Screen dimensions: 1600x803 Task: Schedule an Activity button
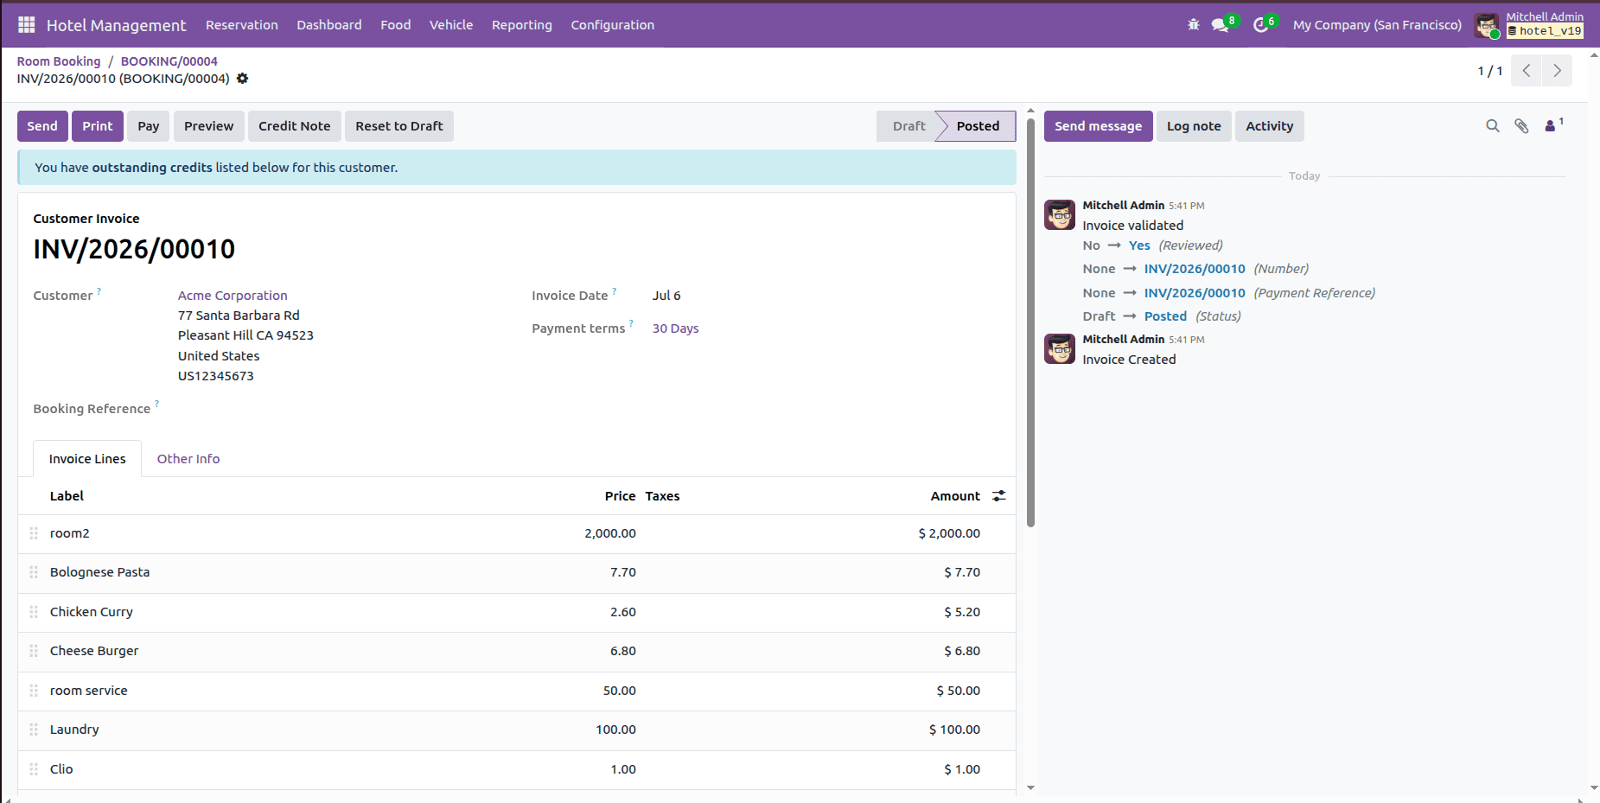[1270, 126]
